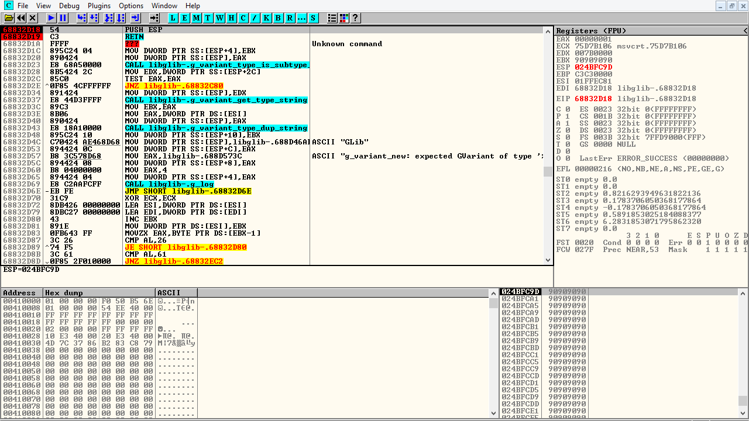Show Run trace with dots button

pos(302,18)
